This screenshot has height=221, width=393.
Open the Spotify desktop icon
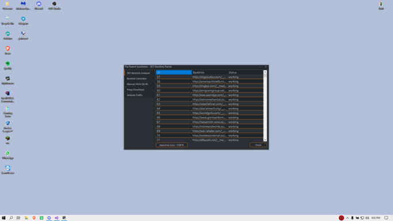(7, 66)
